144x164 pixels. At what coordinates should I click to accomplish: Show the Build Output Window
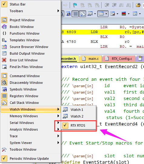point(31,53)
